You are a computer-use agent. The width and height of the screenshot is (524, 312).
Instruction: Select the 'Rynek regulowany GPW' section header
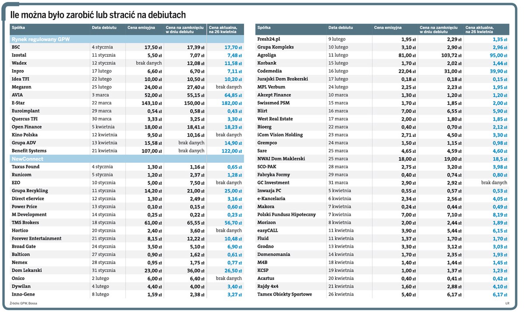click(41, 39)
